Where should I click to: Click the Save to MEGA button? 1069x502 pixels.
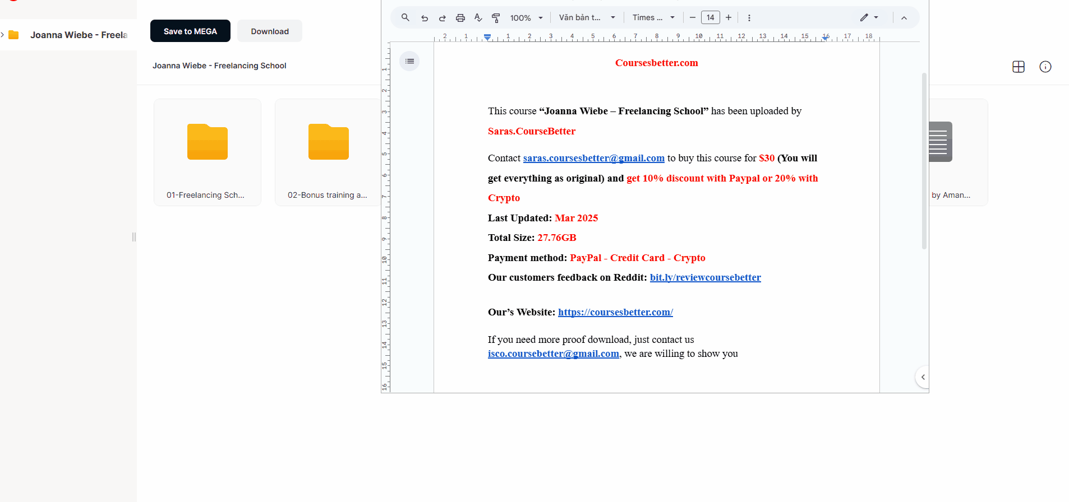tap(190, 31)
